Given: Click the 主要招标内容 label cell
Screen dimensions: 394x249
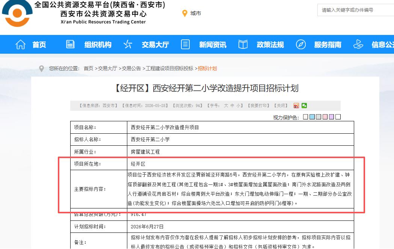Looking at the screenshot, I should pos(99,189).
